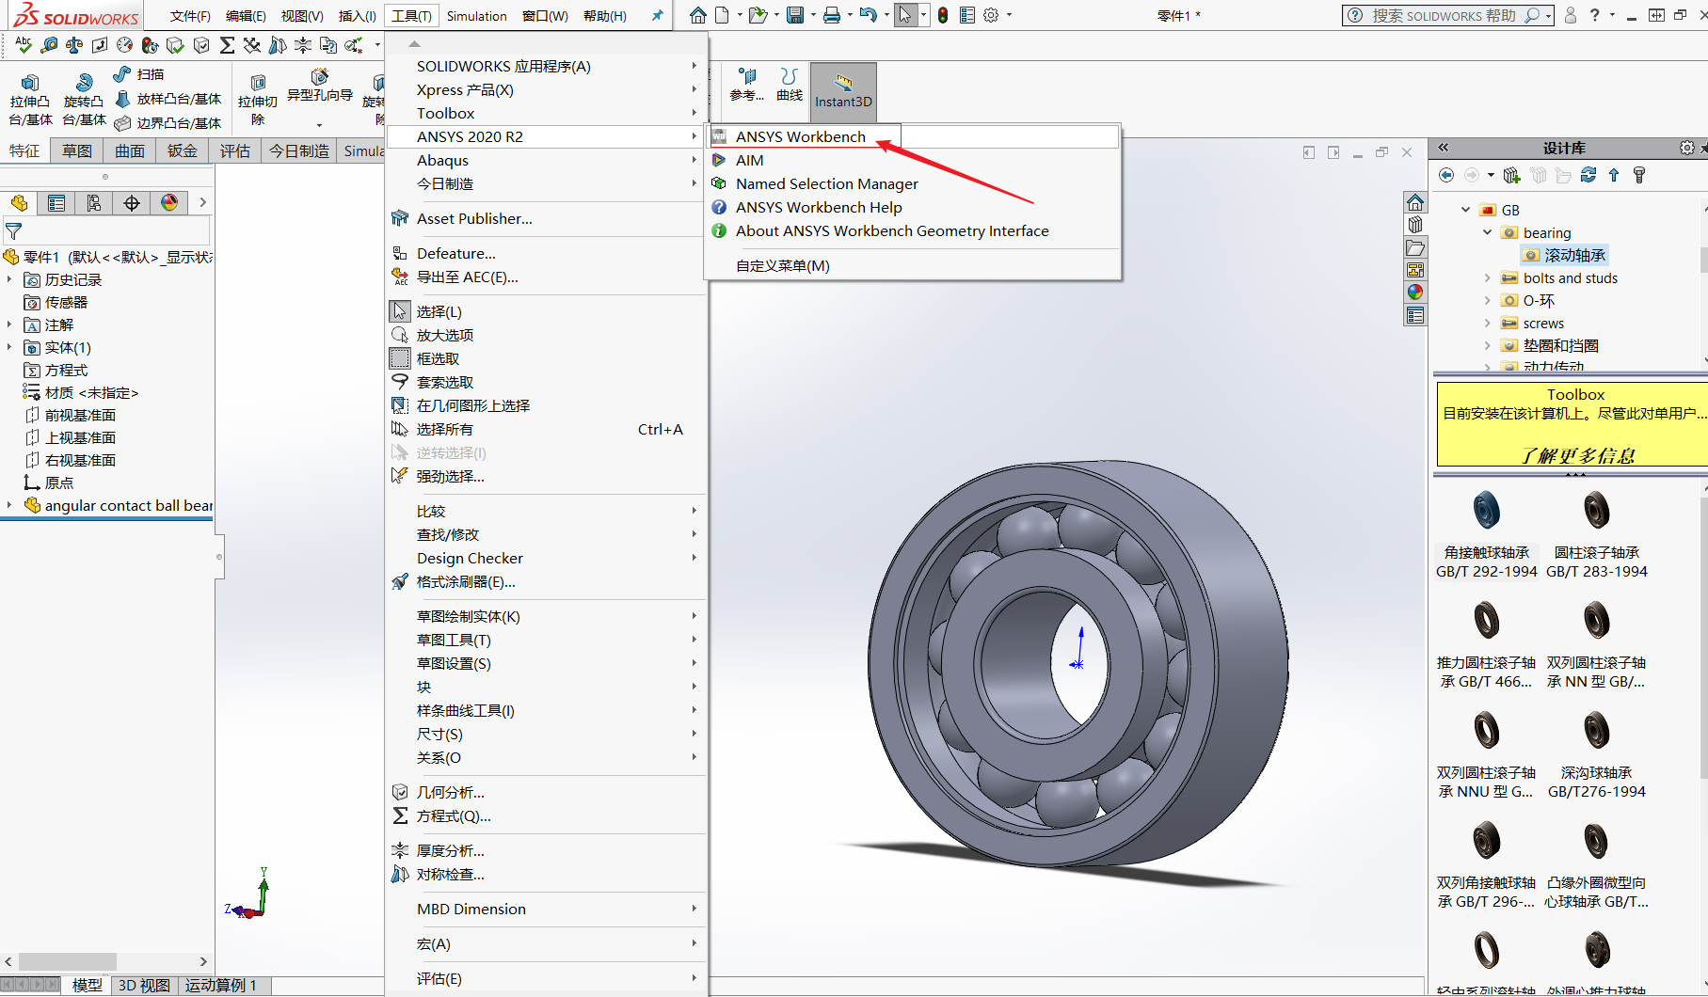Open the design library home icon
Screen dimensions: 1708x997
tap(1415, 201)
